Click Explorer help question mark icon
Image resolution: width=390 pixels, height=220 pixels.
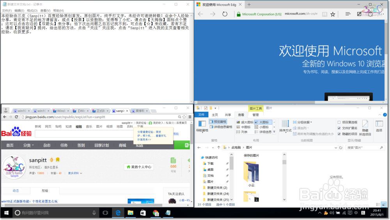click(385, 115)
